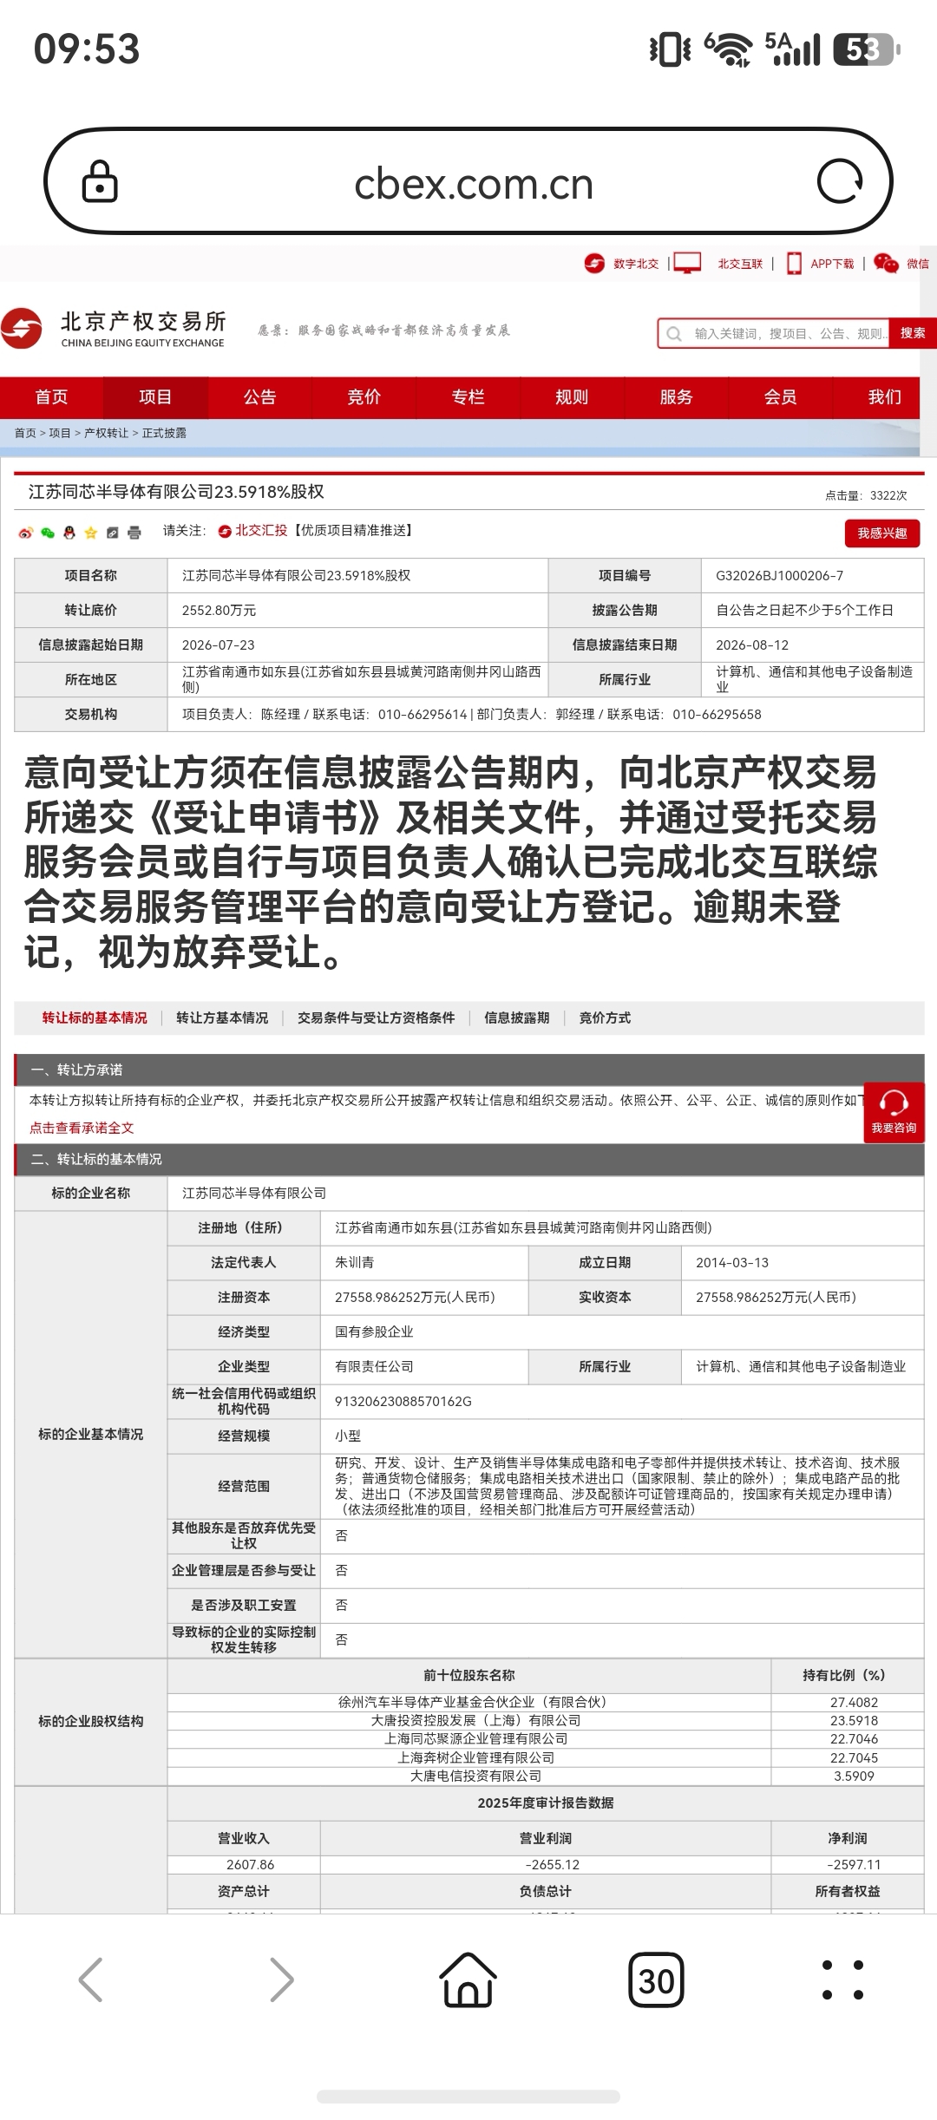Tap the browser forward arrow
The width and height of the screenshot is (937, 2120).
pos(282,1979)
